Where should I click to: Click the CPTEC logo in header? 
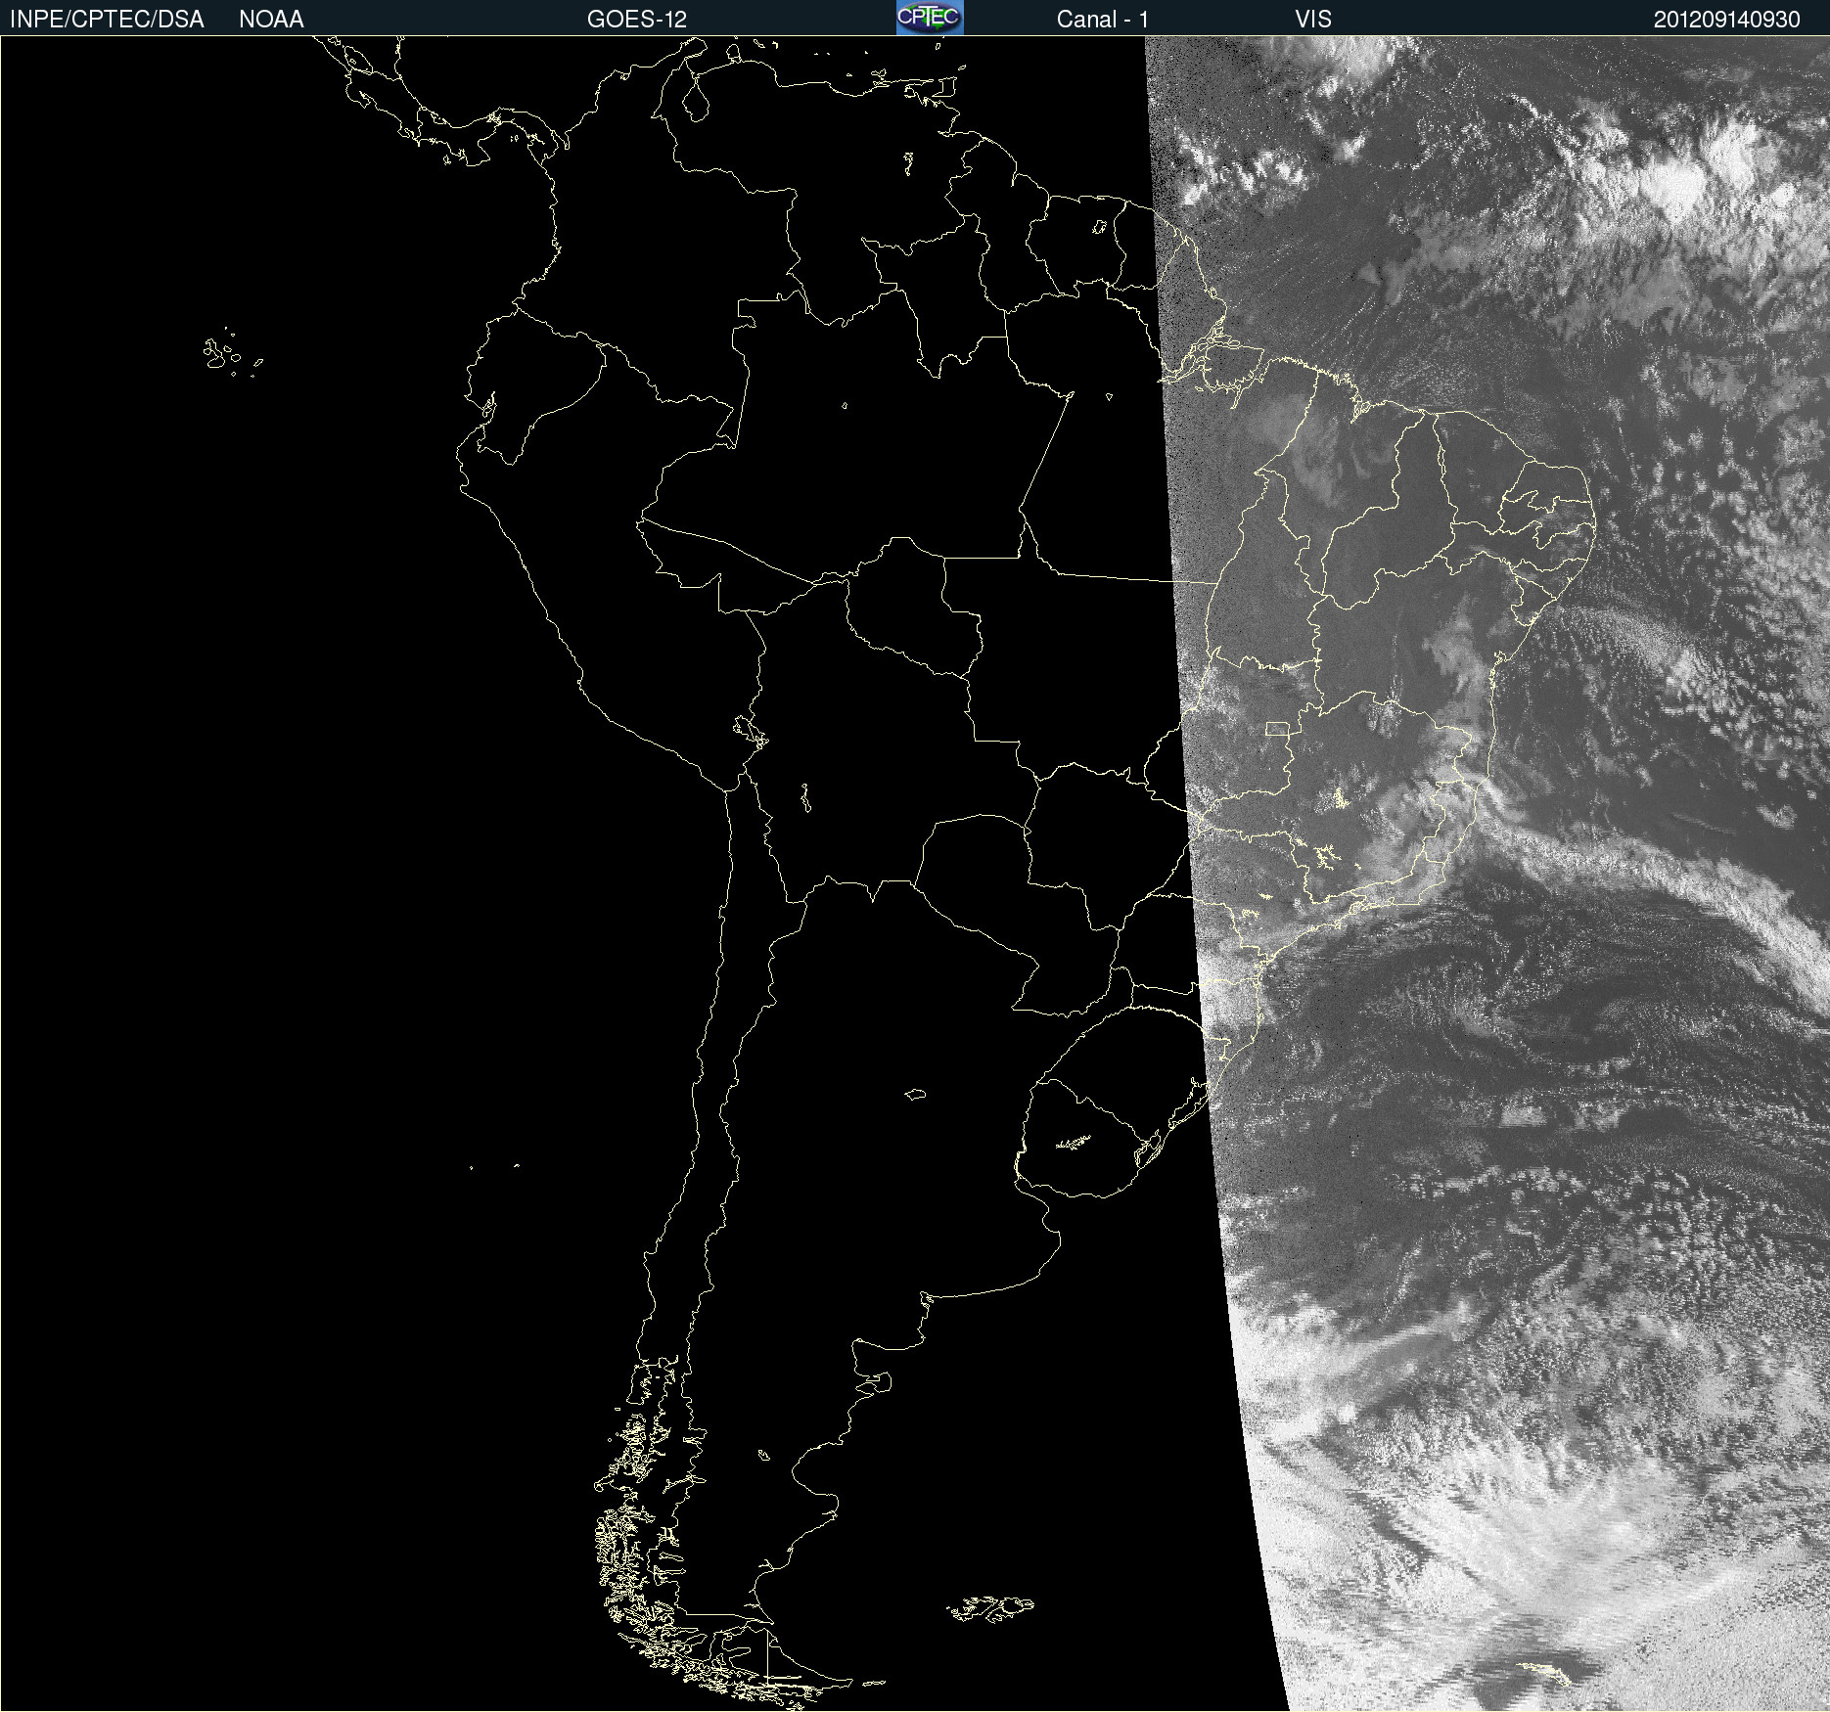click(x=930, y=18)
